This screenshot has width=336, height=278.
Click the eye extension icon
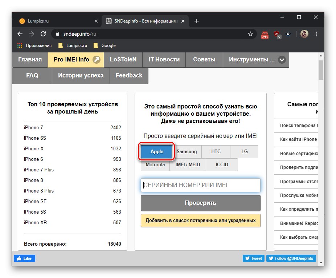click(x=288, y=34)
